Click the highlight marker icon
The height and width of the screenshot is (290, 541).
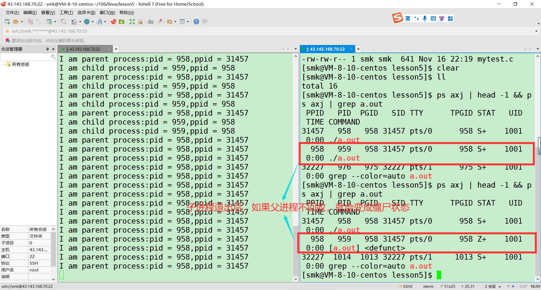coord(159,22)
